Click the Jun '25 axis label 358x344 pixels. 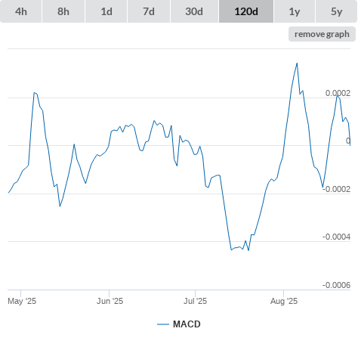point(110,301)
